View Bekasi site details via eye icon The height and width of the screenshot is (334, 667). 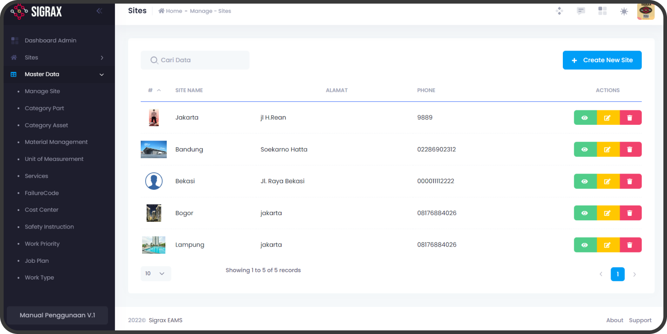pyautogui.click(x=585, y=181)
